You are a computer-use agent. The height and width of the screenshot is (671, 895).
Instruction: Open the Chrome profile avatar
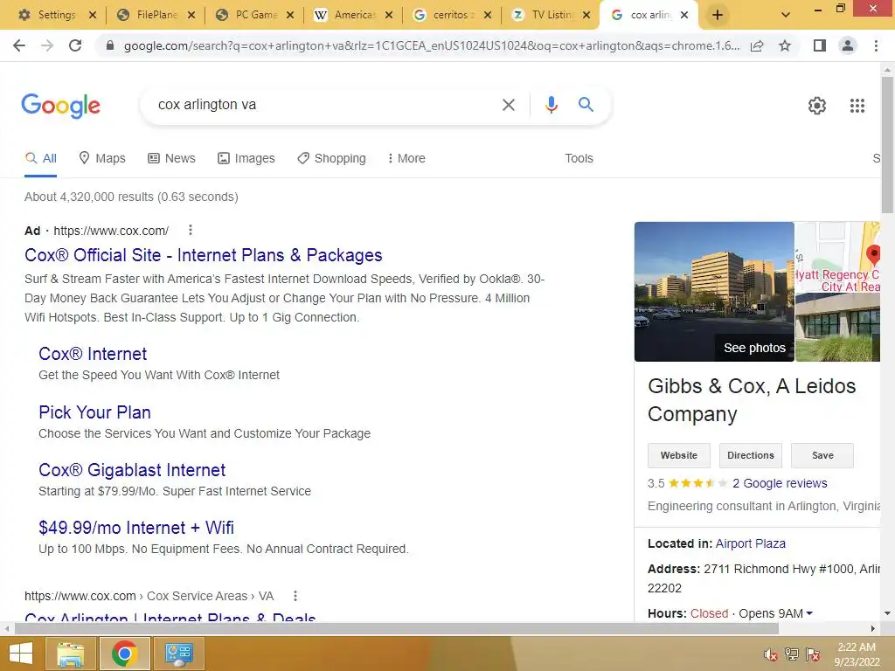pos(848,45)
